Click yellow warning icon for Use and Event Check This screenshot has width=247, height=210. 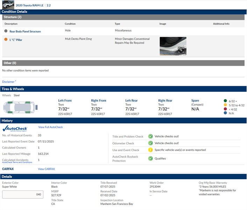(150, 150)
